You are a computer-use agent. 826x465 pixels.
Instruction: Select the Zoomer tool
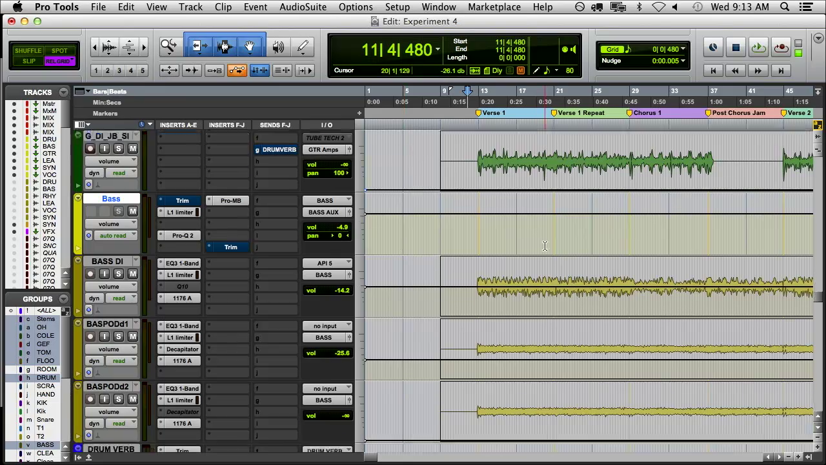coord(169,46)
